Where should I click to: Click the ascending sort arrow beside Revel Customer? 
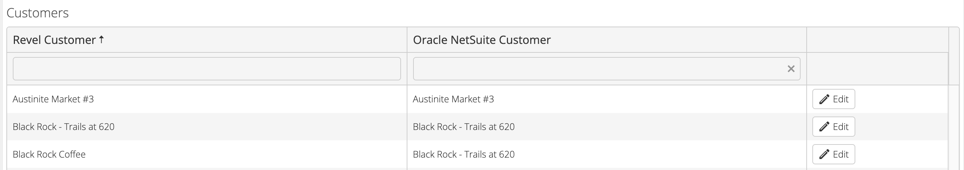coord(102,39)
